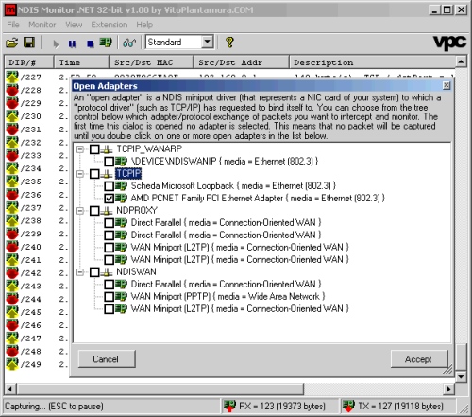Click the RX status bar NIC icon

pyautogui.click(x=229, y=406)
